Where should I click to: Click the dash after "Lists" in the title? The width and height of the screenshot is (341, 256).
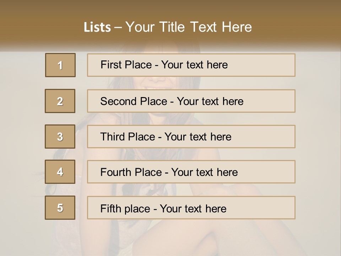click(118, 27)
